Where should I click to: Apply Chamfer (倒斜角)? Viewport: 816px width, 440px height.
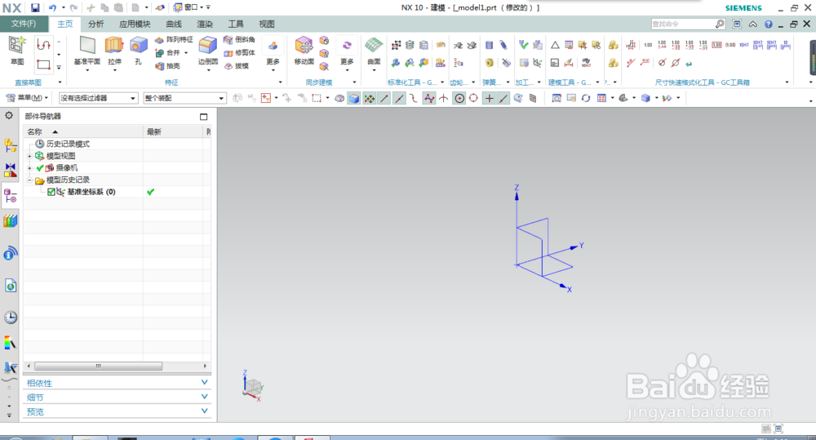coord(239,39)
